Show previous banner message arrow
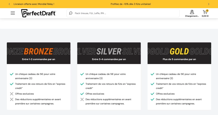The height and width of the screenshot is (115, 218). coord(9,4)
